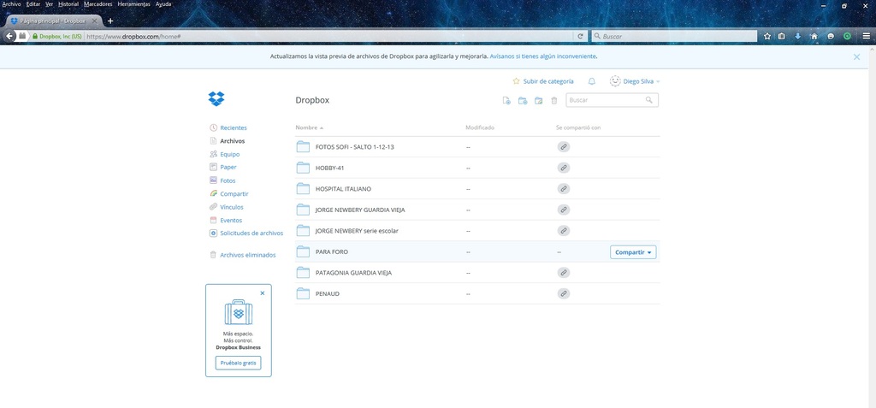Click the Modificado column header
The image size is (876, 408).
click(480, 128)
